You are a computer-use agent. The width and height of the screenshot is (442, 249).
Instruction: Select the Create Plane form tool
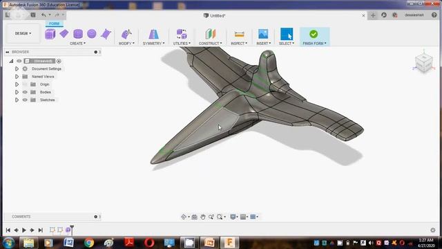coord(64,34)
